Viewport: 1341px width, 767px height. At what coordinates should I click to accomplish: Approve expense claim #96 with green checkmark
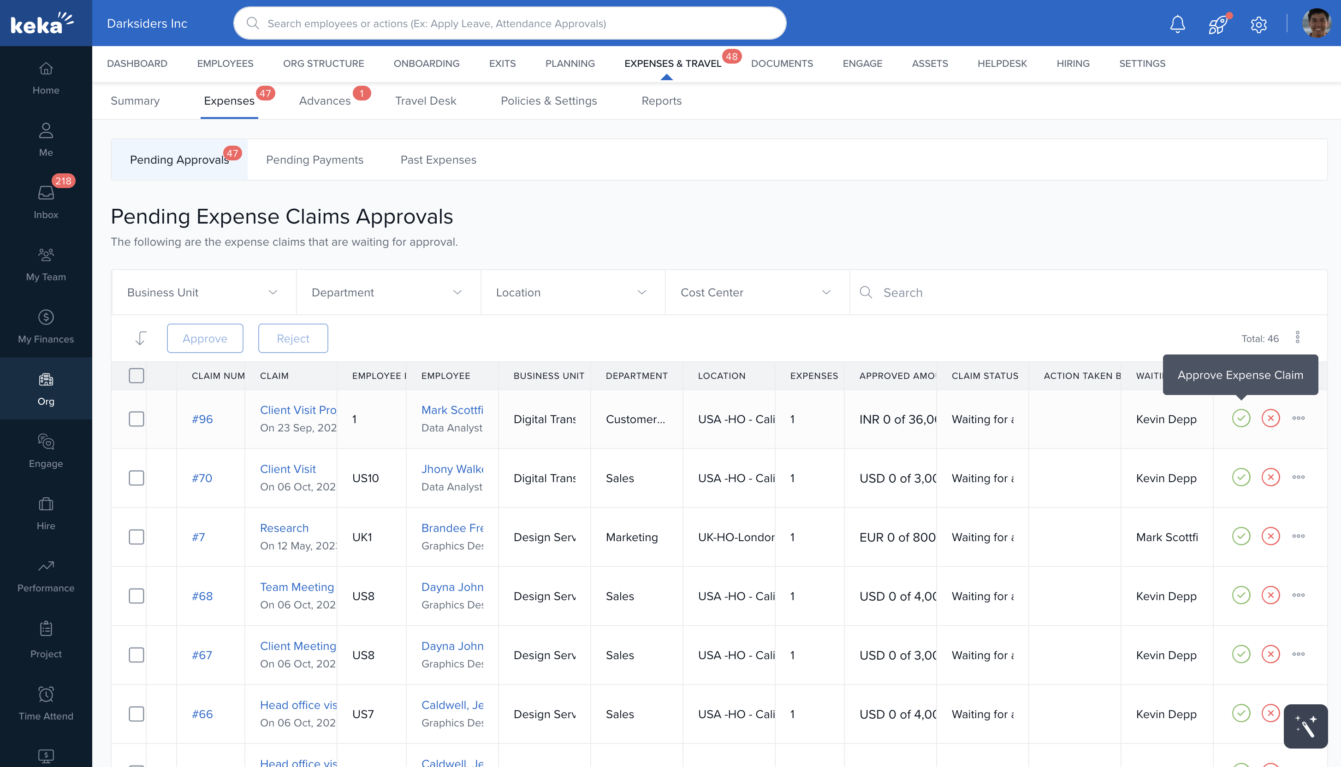click(1241, 418)
